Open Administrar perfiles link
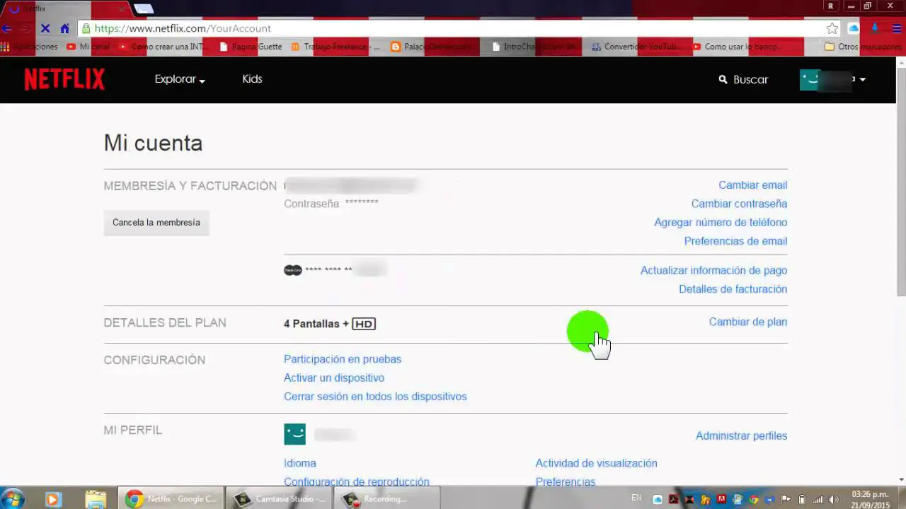Screen dimensions: 906x509 click(741, 436)
